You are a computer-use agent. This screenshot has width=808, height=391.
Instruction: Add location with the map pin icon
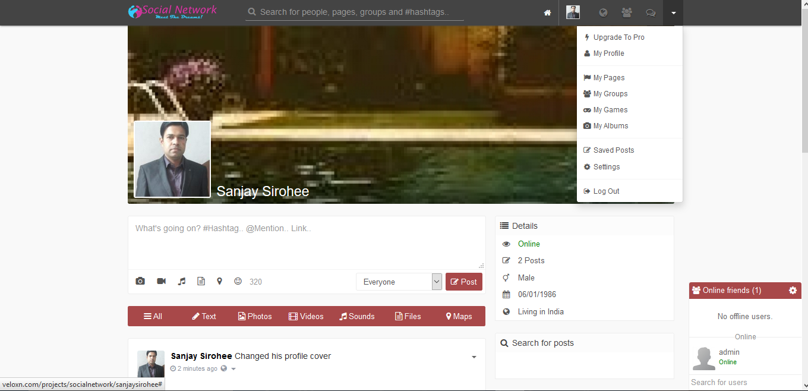[x=219, y=281]
